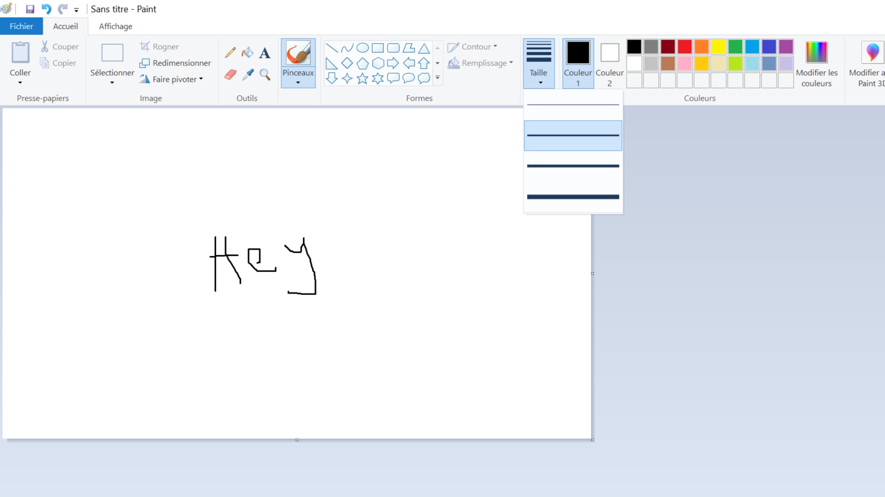Click Rogner crop button
The height and width of the screenshot is (497, 885).
[159, 46]
